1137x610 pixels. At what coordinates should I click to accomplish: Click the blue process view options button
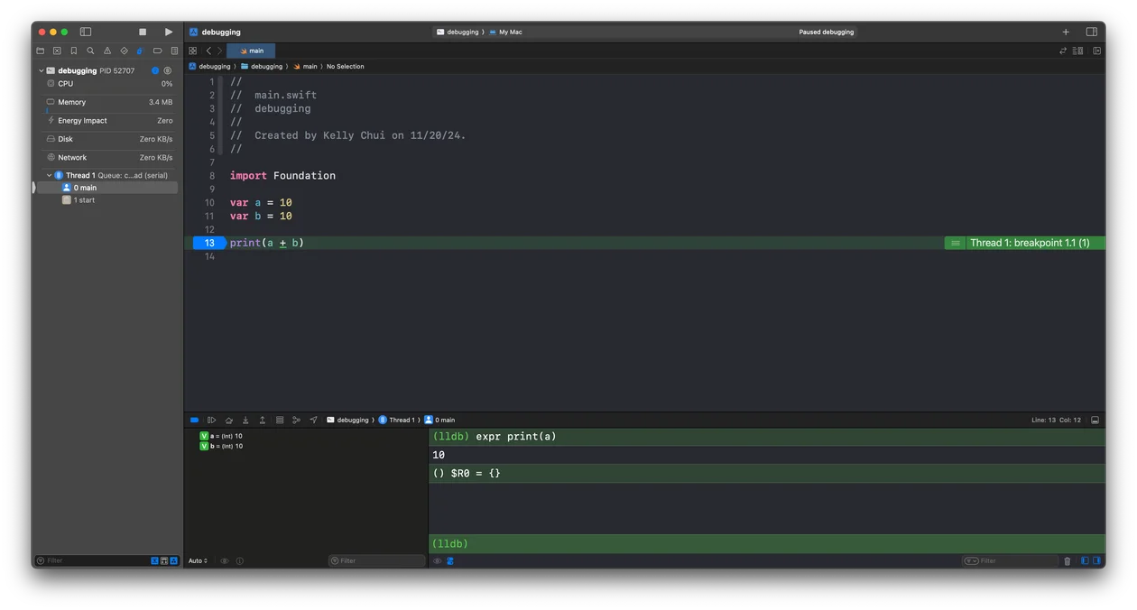pos(155,70)
